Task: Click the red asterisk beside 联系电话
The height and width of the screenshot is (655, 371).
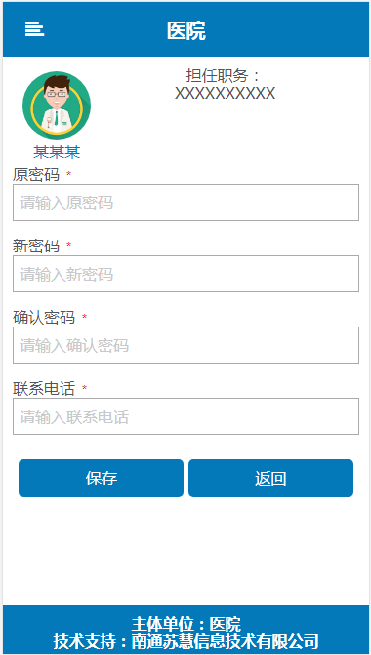Action: [x=84, y=388]
